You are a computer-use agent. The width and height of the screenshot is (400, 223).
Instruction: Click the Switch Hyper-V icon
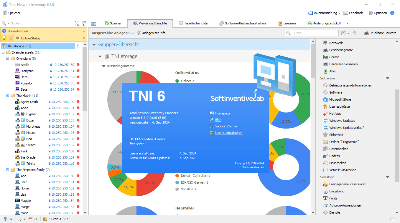click(x=22, y=145)
